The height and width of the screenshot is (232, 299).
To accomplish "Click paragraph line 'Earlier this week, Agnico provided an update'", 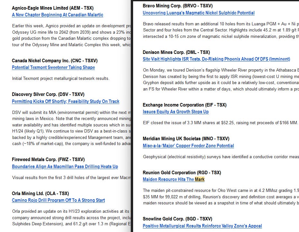I will coord(71,26).
